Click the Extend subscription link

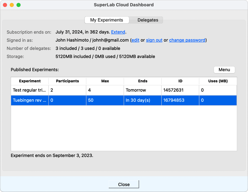118,32
